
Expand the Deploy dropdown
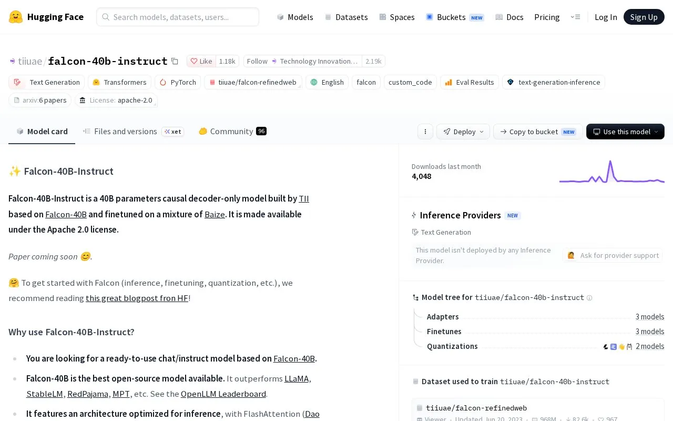pos(463,132)
